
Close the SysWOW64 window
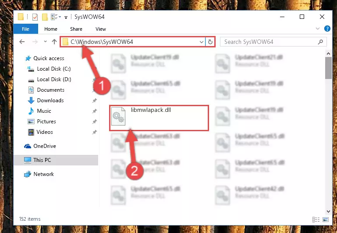pyautogui.click(x=322, y=17)
